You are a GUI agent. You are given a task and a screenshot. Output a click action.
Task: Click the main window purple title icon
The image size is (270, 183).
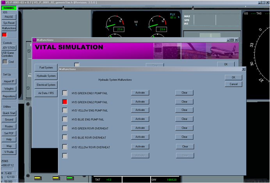click(x=3, y=2)
